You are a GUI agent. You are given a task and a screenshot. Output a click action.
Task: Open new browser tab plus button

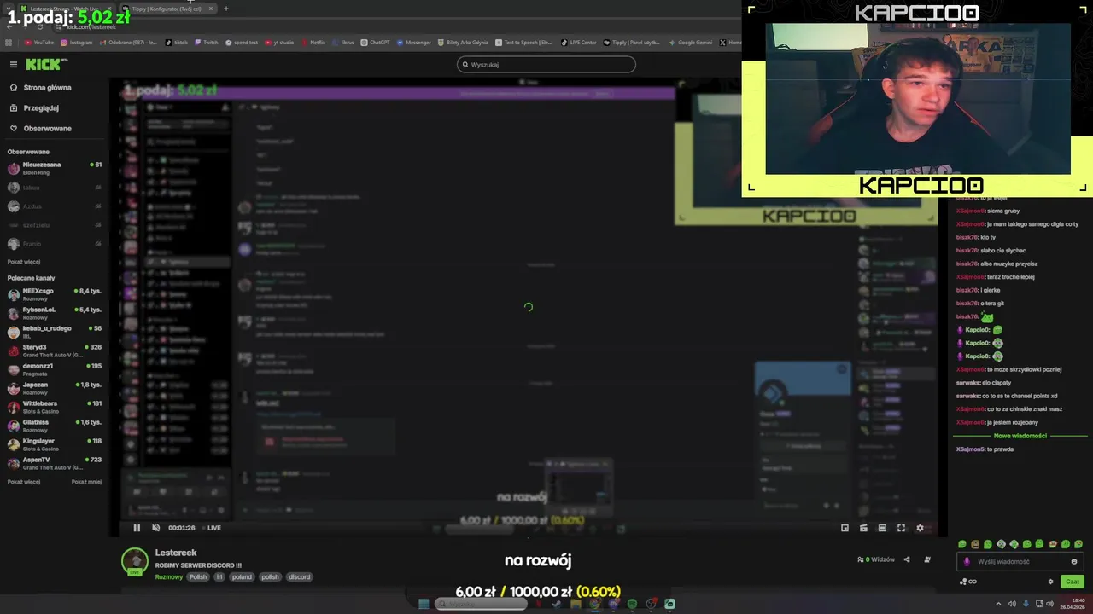pos(226,9)
